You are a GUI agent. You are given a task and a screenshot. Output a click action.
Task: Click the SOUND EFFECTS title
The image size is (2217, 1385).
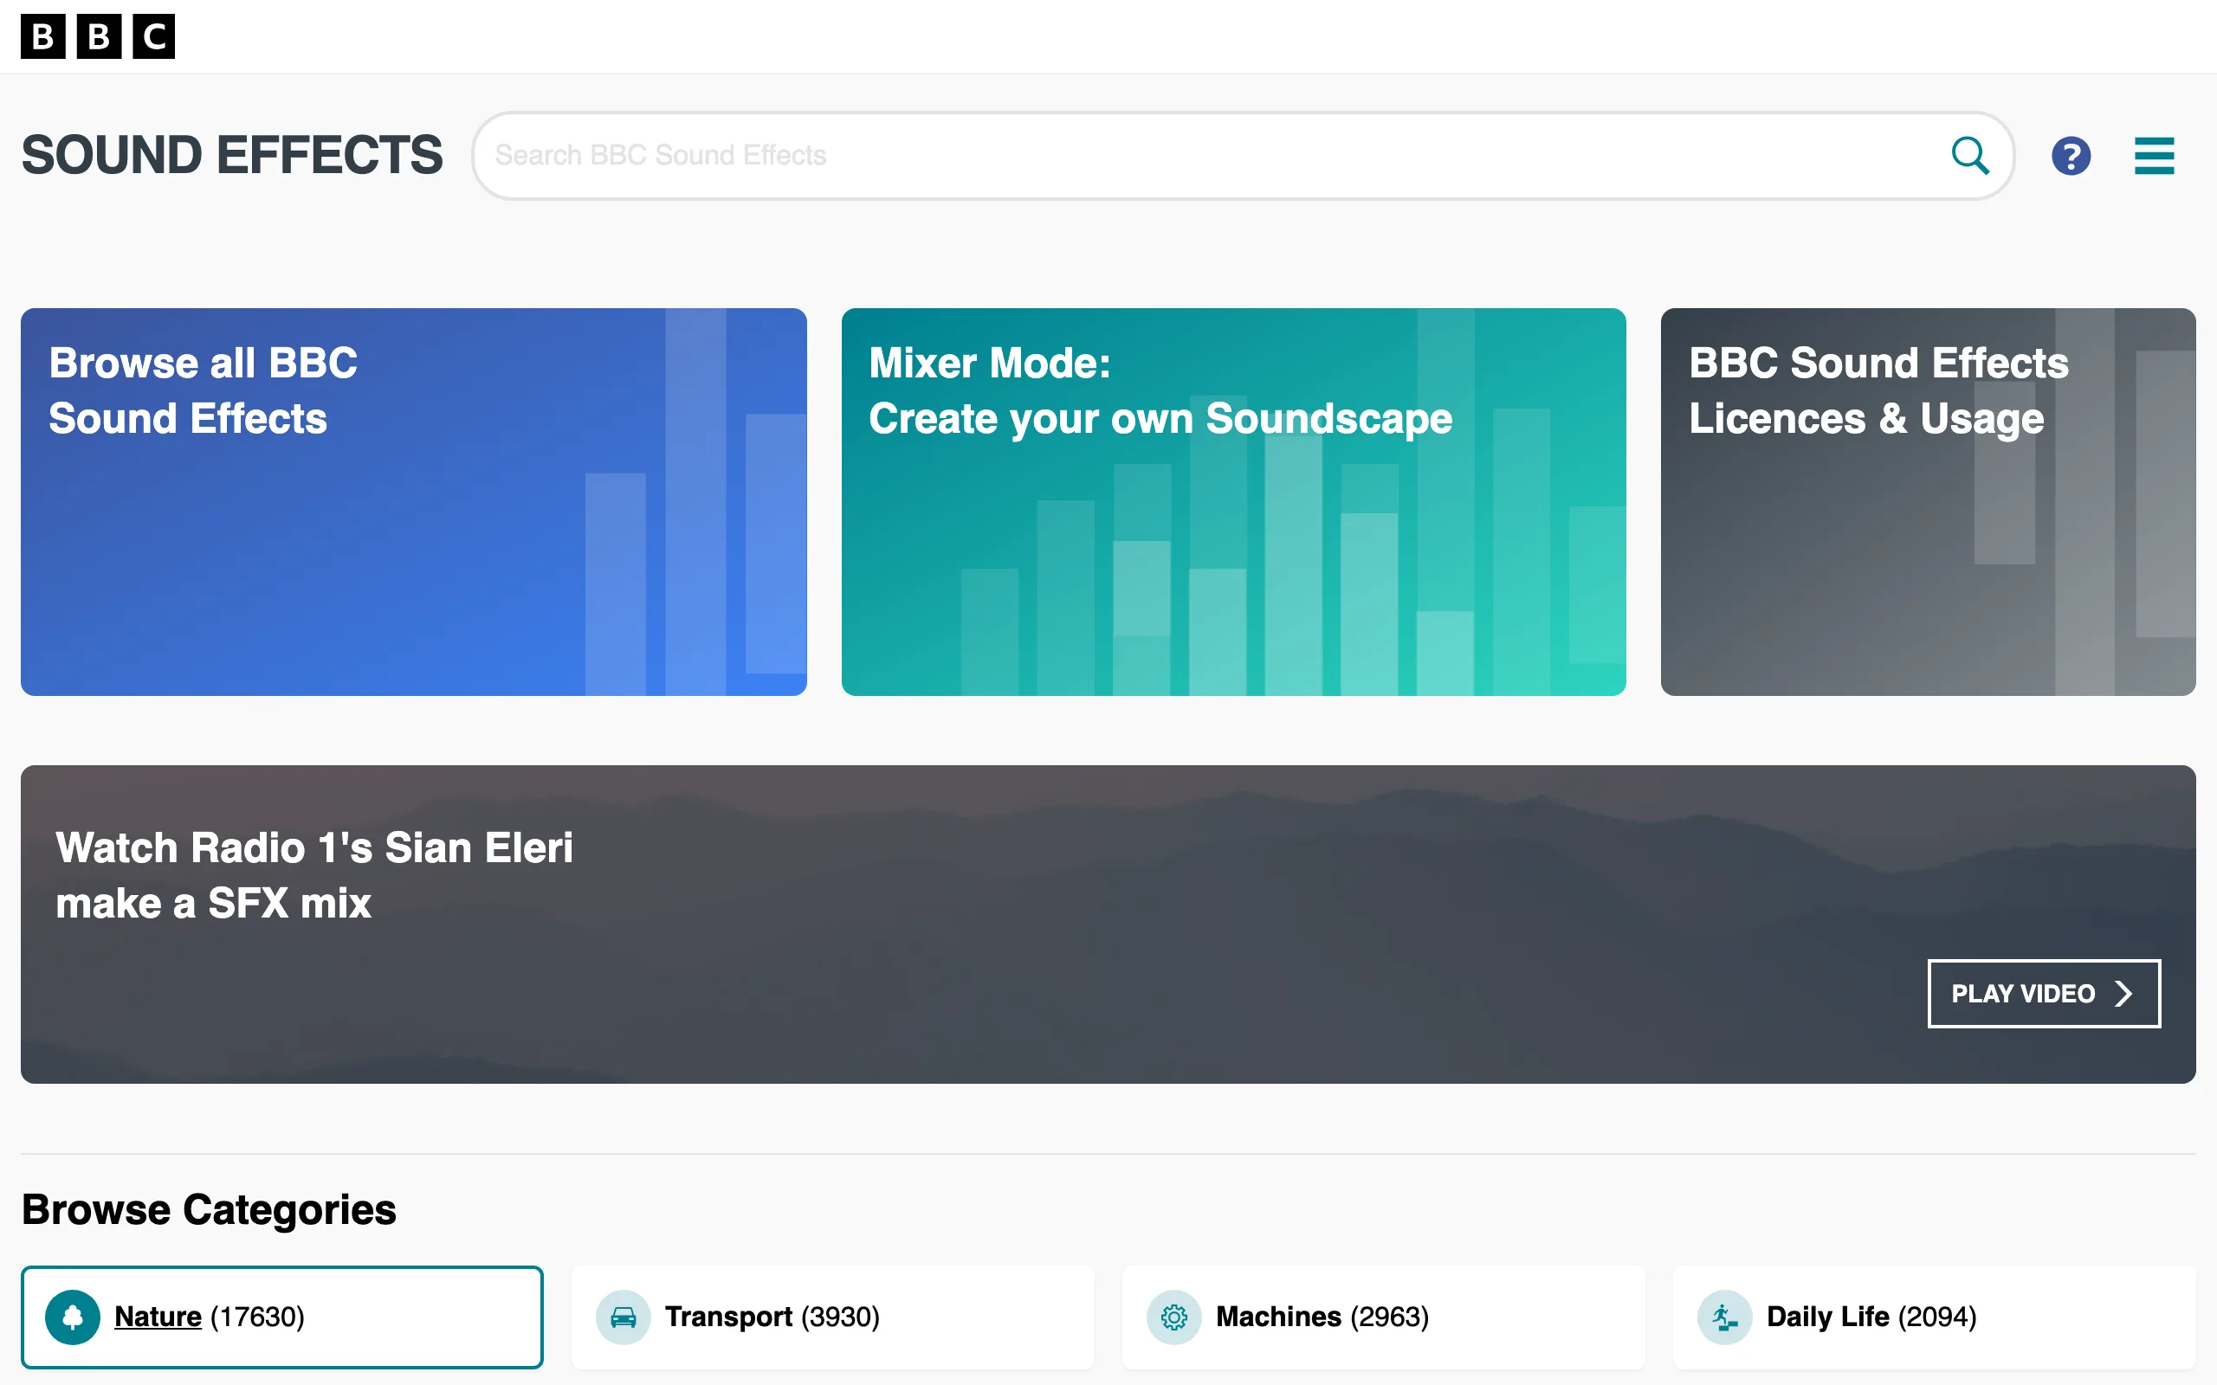pyautogui.click(x=233, y=155)
